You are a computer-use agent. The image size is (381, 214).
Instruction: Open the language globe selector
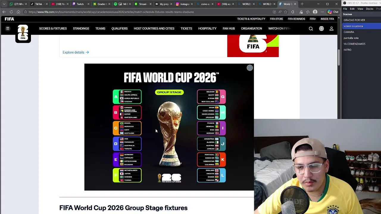tap(321, 29)
